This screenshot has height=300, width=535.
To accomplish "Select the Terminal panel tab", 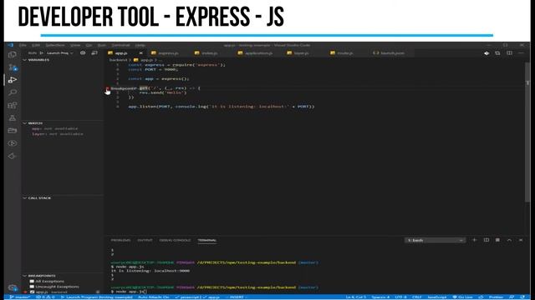I will click(x=206, y=240).
